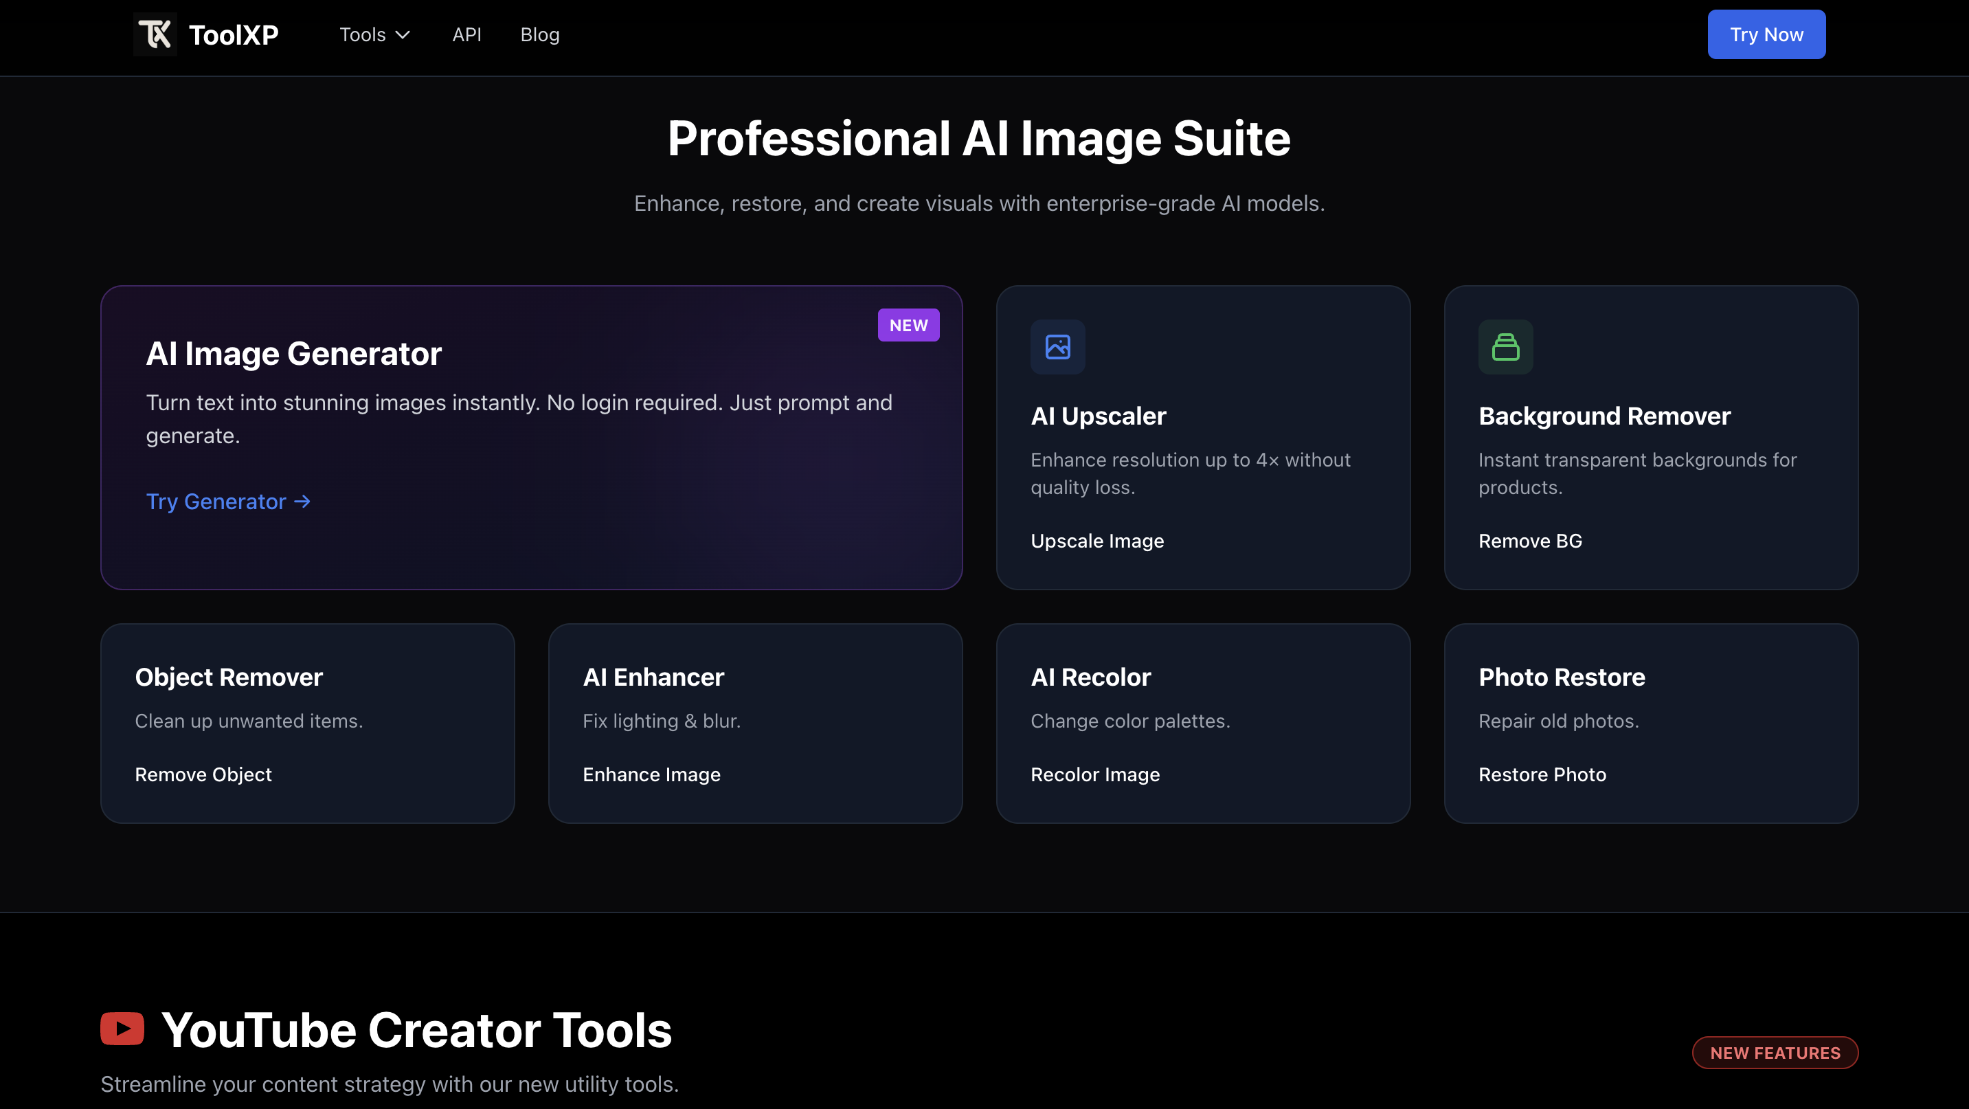The image size is (1969, 1109).
Task: Click the Try Now button
Action: pos(1766,34)
